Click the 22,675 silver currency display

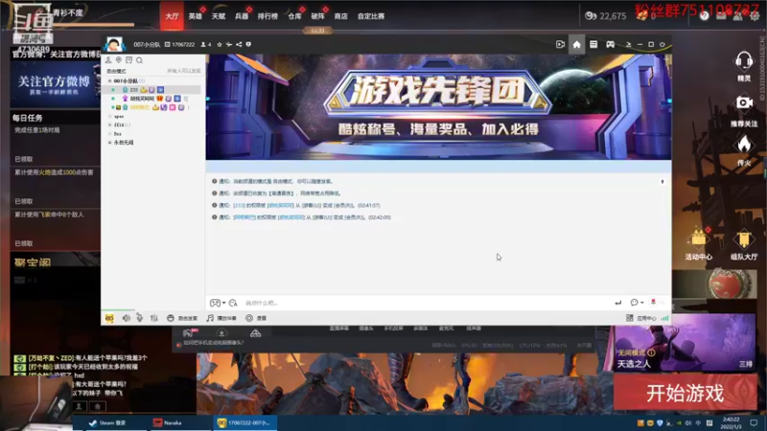606,16
